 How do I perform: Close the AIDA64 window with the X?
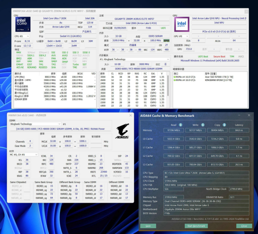[249, 115]
